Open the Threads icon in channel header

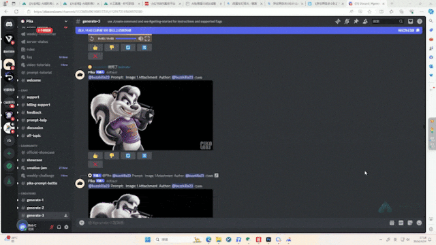coord(338,21)
